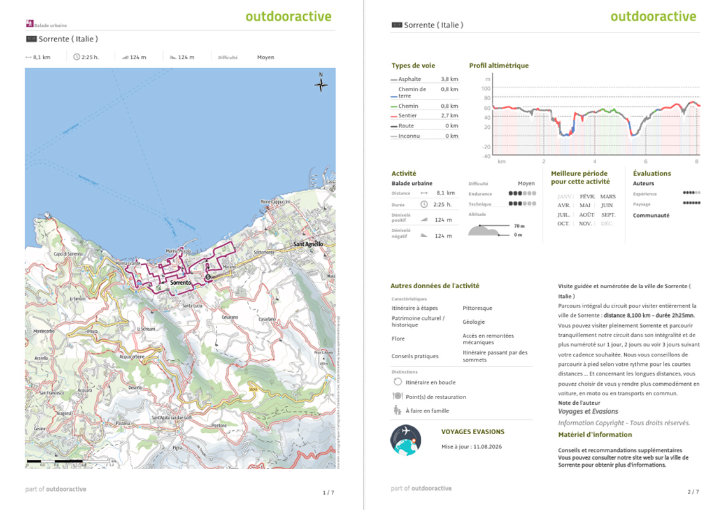This screenshot has height=510, width=726.
Task: Click the 'Acquacarbone' map label
Action: point(132,357)
